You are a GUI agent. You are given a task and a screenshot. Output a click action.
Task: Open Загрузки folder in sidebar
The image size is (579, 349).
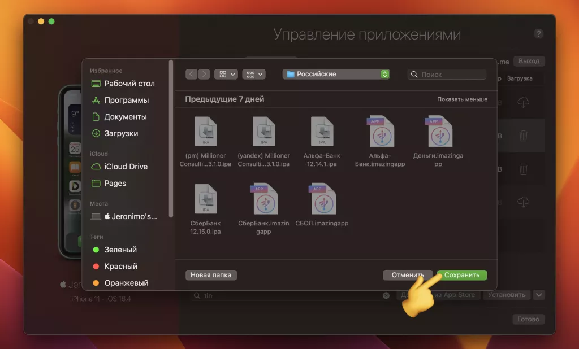[x=115, y=133]
